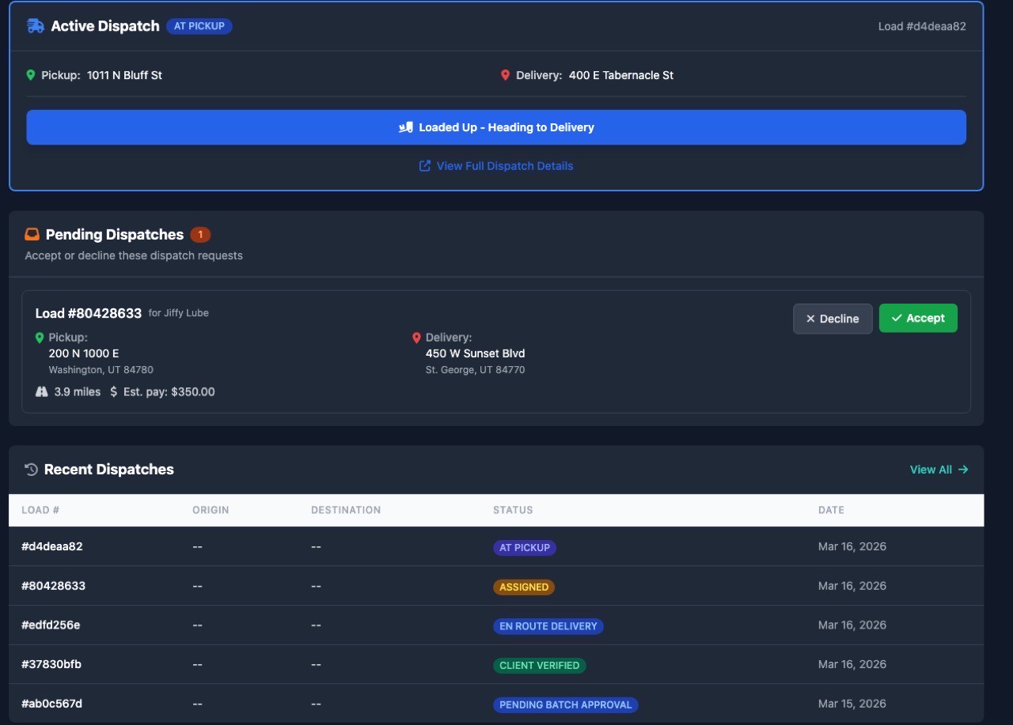
Task: Click the AT PICKUP status in row #d4deaa82
Action: pyautogui.click(x=525, y=547)
